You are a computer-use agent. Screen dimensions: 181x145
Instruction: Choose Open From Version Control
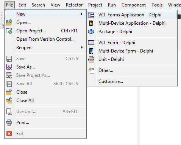click(45, 39)
